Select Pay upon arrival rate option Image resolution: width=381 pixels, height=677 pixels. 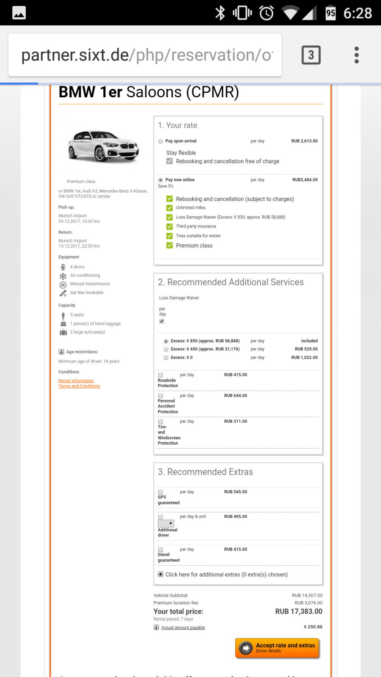160,141
